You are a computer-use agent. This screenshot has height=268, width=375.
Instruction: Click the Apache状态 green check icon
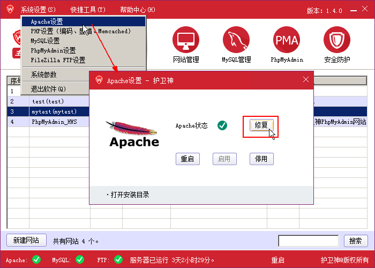click(x=222, y=125)
